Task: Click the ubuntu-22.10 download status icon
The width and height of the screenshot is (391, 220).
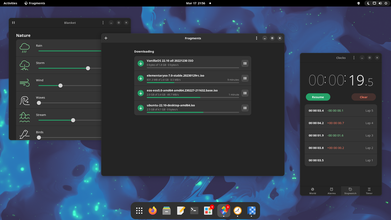Action: (x=141, y=108)
